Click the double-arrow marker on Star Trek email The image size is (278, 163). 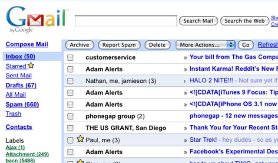[x=185, y=140]
